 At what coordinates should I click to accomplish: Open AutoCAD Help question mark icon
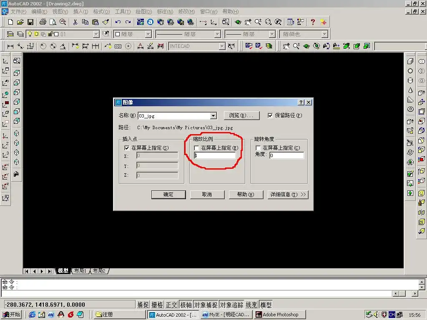313,22
